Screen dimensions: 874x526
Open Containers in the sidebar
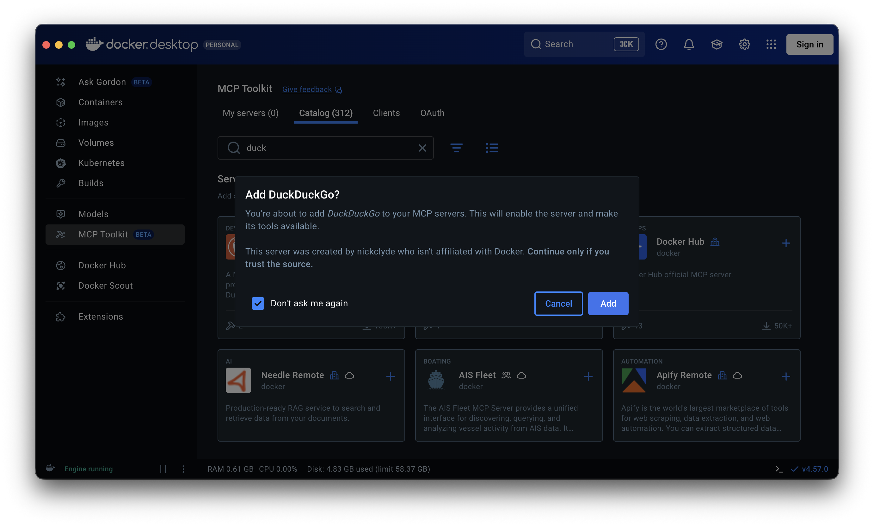point(100,102)
